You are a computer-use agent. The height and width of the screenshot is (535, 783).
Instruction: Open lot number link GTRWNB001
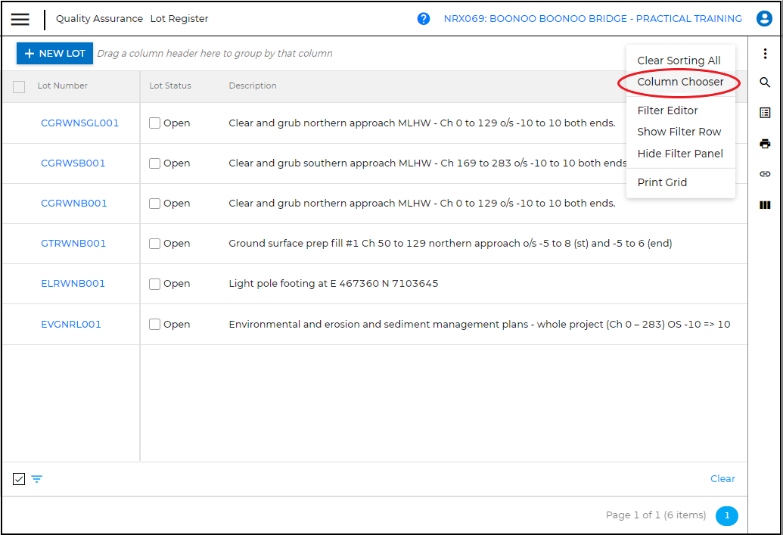[x=73, y=244]
